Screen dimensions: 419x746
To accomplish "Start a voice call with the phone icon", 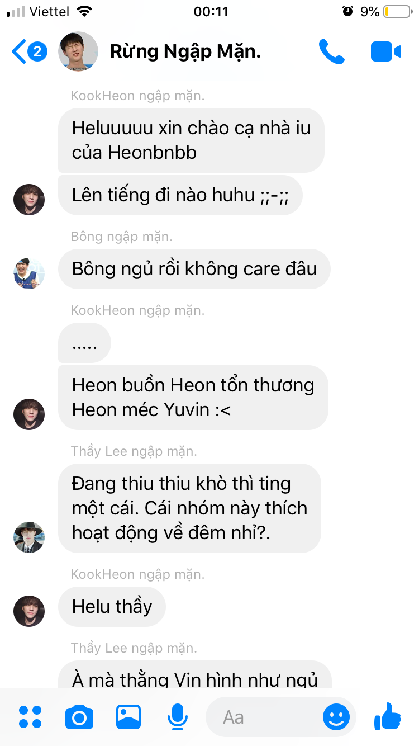I will [x=332, y=51].
